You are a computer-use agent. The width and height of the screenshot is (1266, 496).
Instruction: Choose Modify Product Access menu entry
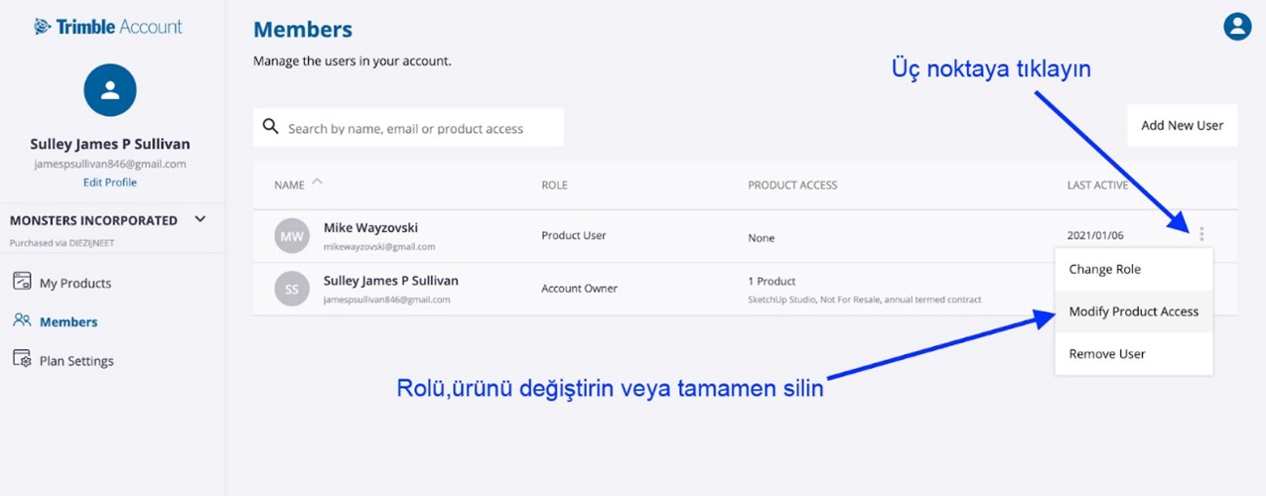1134,311
